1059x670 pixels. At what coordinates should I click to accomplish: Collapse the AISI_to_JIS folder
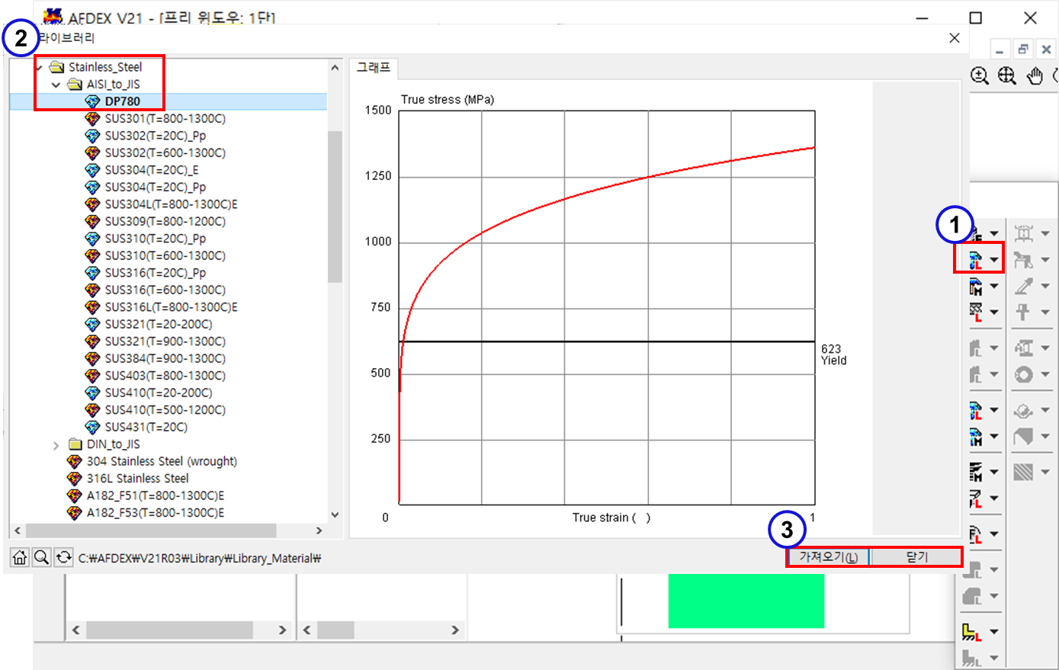(x=56, y=85)
